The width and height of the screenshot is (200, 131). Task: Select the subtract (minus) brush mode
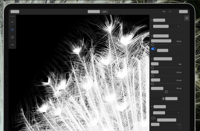coord(12,37)
